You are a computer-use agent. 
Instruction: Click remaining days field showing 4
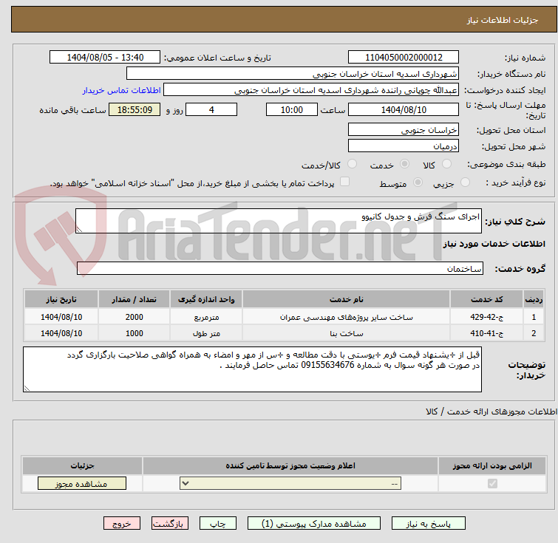[211, 109]
